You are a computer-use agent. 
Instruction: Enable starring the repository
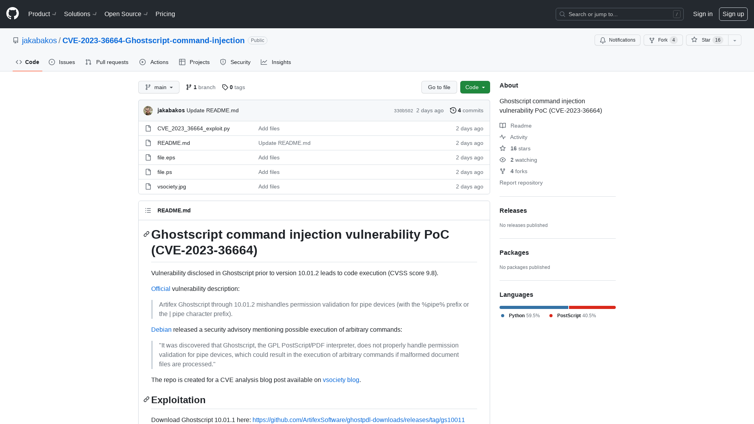pos(706,40)
